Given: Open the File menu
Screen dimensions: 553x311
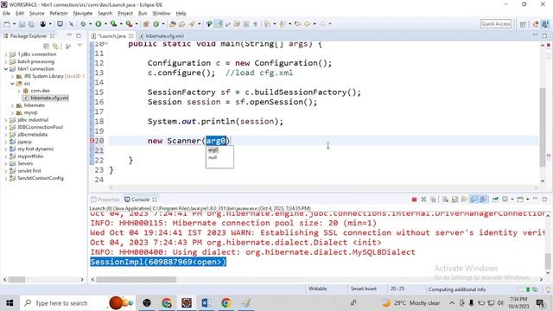Looking at the screenshot, I should pos(6,14).
